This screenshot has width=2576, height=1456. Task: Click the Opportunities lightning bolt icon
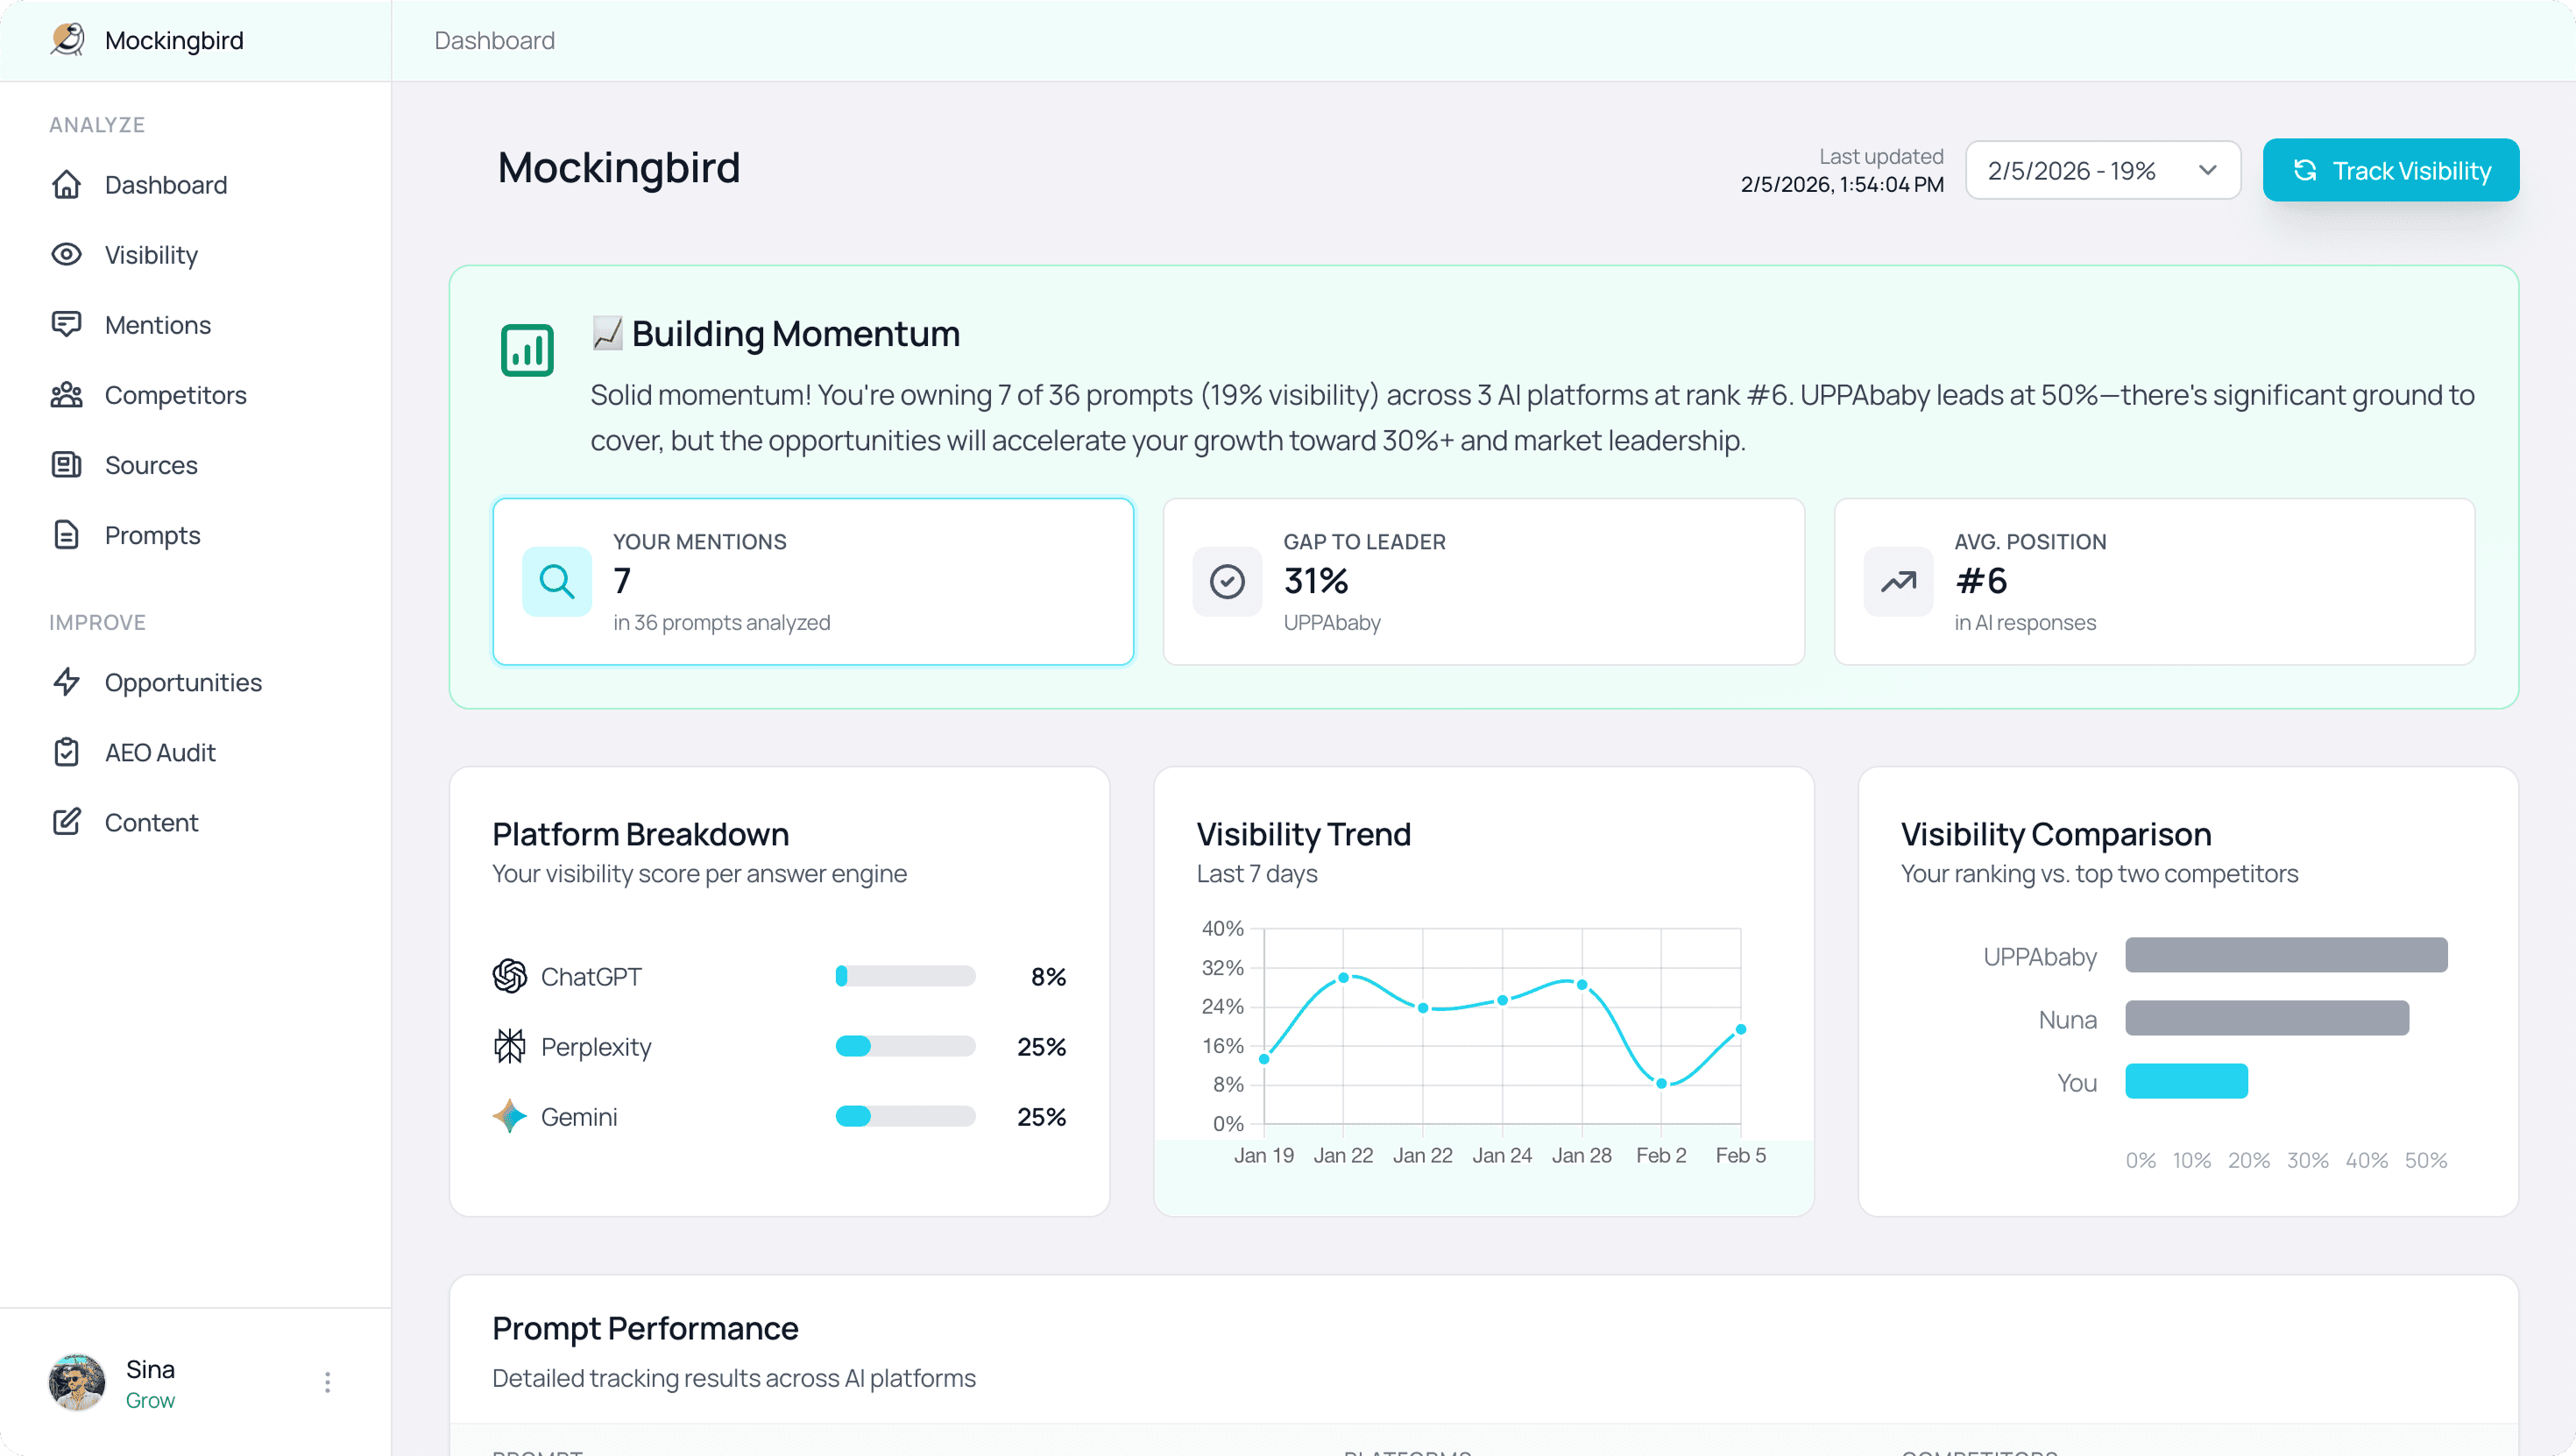tap(66, 682)
